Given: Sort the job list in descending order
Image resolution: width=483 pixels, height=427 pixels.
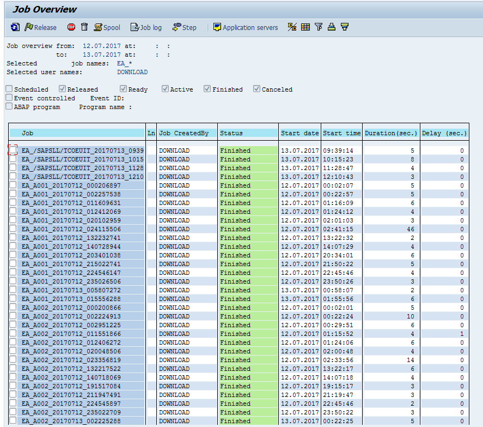Looking at the screenshot, I should point(344,27).
